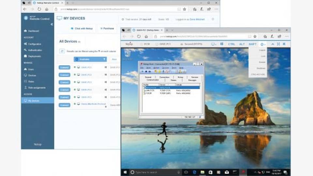Collapse the sidebar with the double chevron
The width and height of the screenshot is (313, 176).
point(52,24)
